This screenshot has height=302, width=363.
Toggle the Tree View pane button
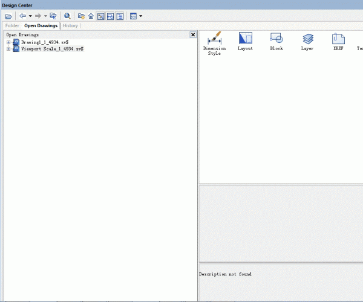(x=100, y=16)
